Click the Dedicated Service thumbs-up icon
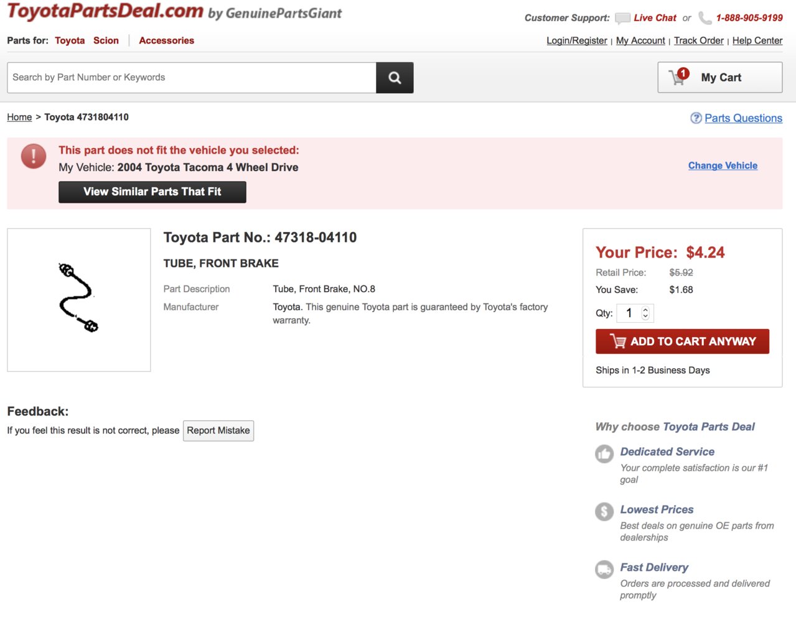The height and width of the screenshot is (643, 796). (x=604, y=454)
